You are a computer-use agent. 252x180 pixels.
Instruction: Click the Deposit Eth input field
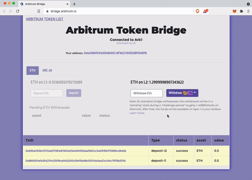tap(47, 93)
